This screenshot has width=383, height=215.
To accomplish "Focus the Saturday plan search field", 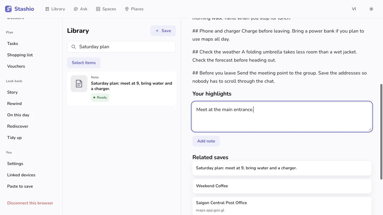I will [121, 47].
